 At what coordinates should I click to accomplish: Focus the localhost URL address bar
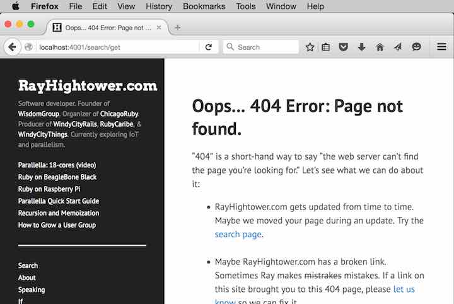tap(117, 47)
